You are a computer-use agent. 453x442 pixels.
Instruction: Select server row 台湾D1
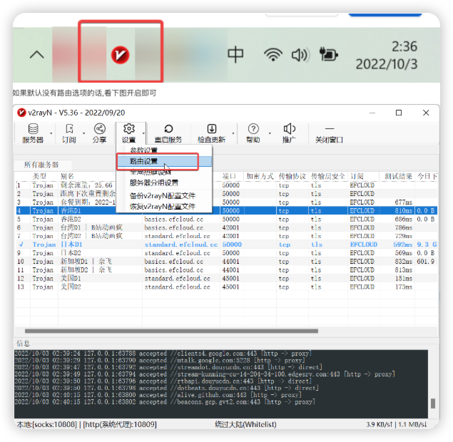[x=227, y=227]
